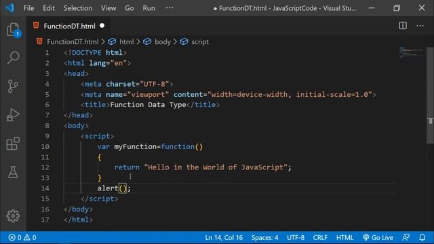
Task: Click the code minimap preview
Action: point(411,53)
